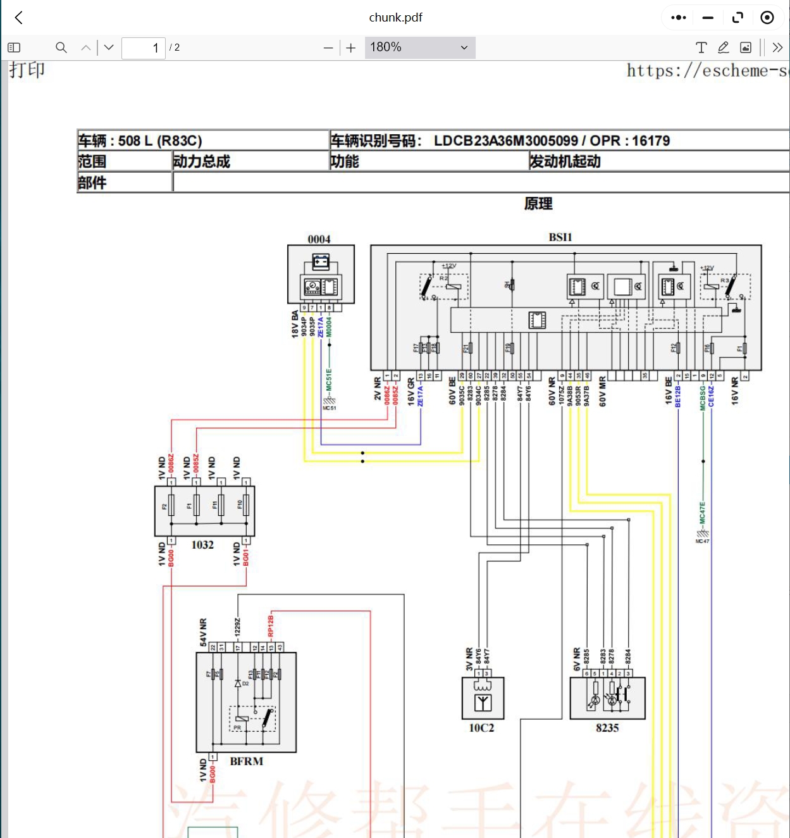Open the more options ellipsis menu
Screen dimensions: 790x838
pyautogui.click(x=677, y=17)
